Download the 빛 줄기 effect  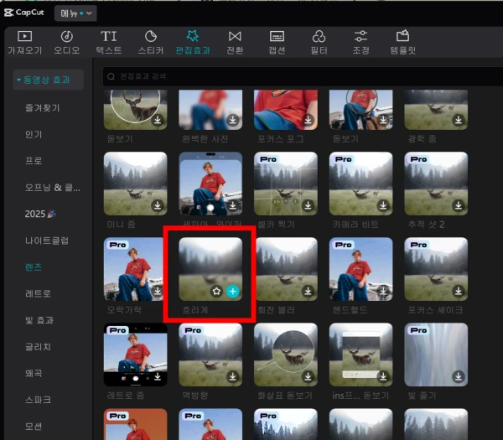[459, 376]
